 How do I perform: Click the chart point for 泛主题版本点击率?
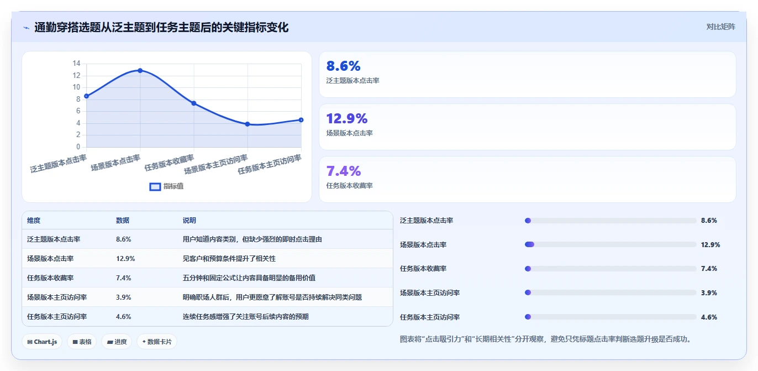pos(86,96)
